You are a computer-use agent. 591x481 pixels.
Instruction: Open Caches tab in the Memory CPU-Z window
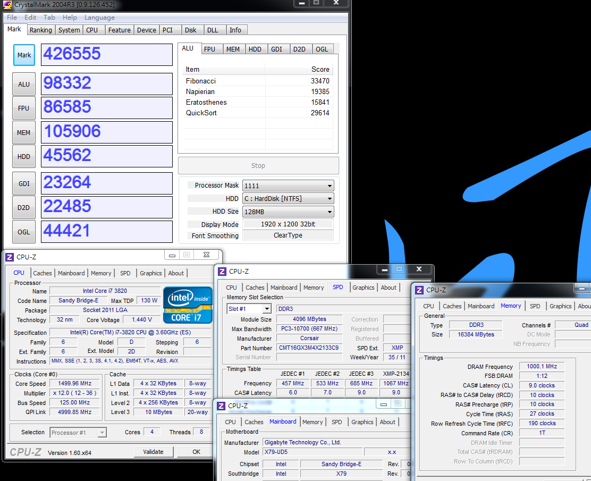tap(452, 306)
